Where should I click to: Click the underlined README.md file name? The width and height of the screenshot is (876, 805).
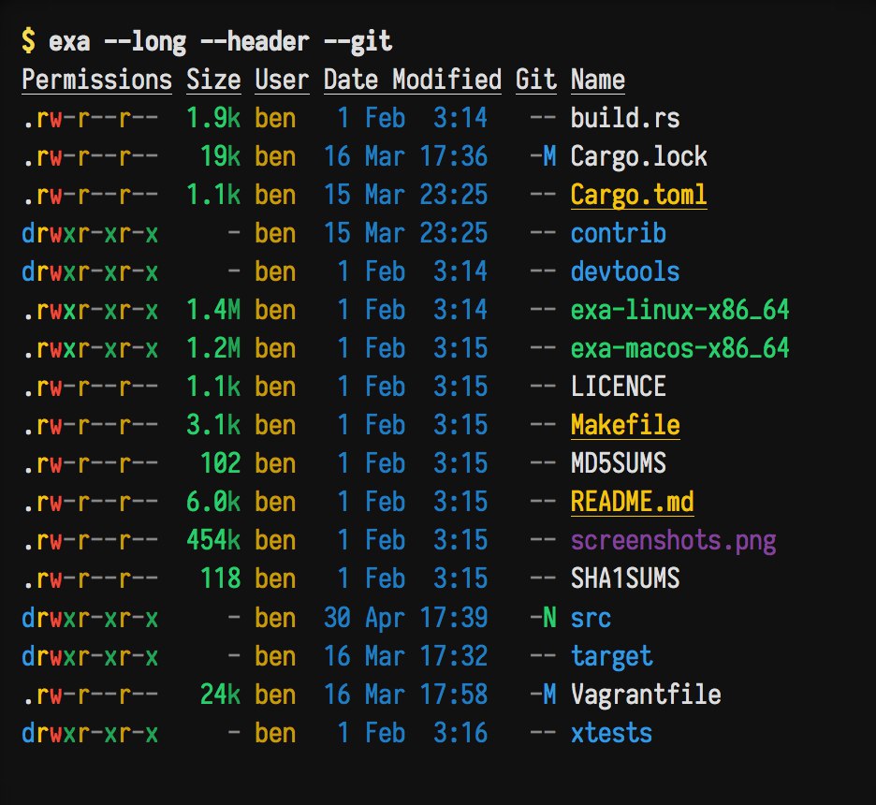click(x=632, y=503)
